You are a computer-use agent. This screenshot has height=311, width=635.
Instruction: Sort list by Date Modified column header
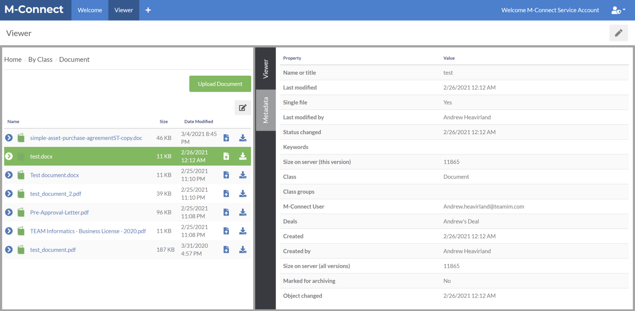pos(198,122)
